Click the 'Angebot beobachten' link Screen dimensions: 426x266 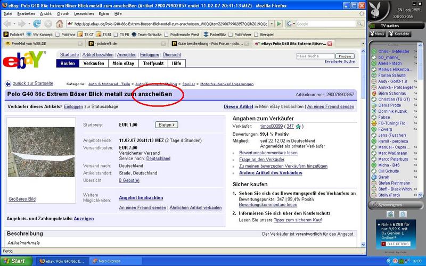[141, 197]
